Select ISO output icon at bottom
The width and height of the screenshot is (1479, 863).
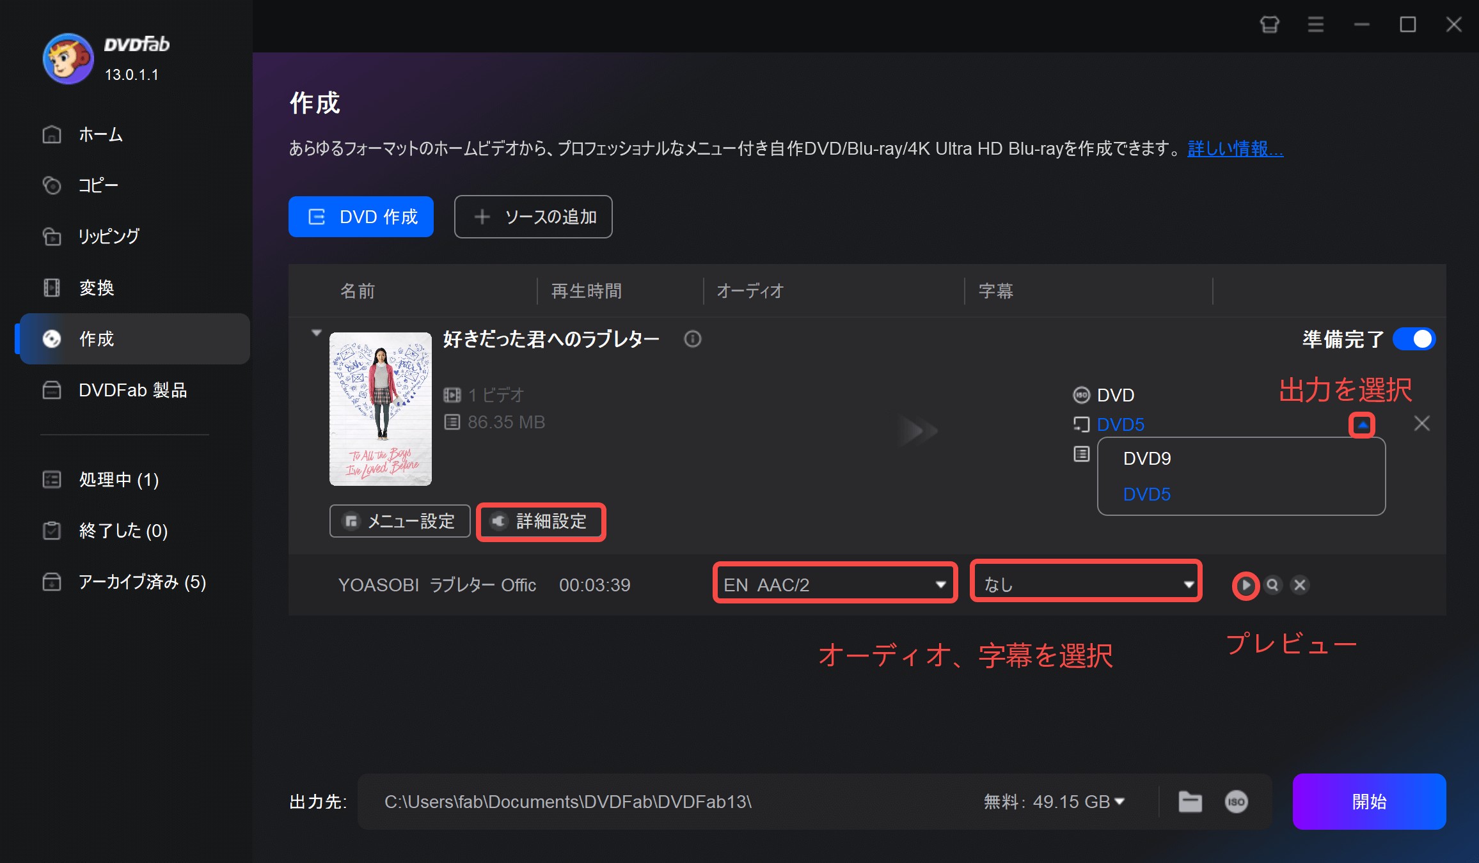click(x=1237, y=802)
